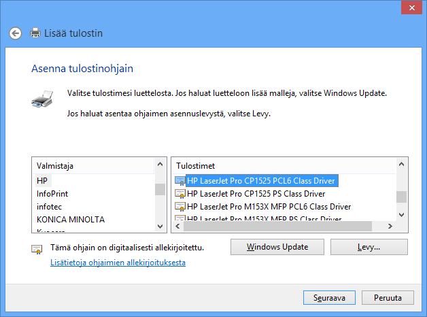Click Seuraava to continue
This screenshot has width=427, height=317.
(x=329, y=298)
